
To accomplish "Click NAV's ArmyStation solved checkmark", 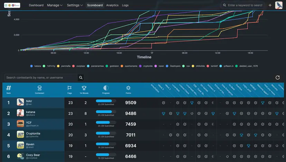I will (163, 103).
